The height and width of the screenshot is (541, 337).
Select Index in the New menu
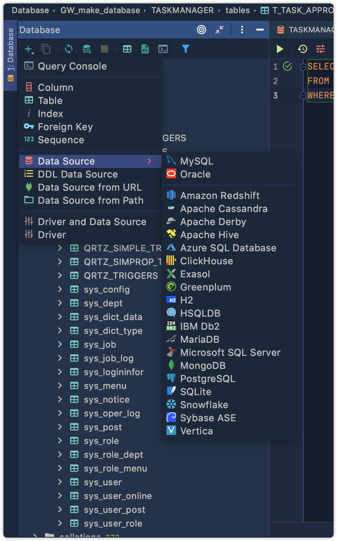click(90, 114)
